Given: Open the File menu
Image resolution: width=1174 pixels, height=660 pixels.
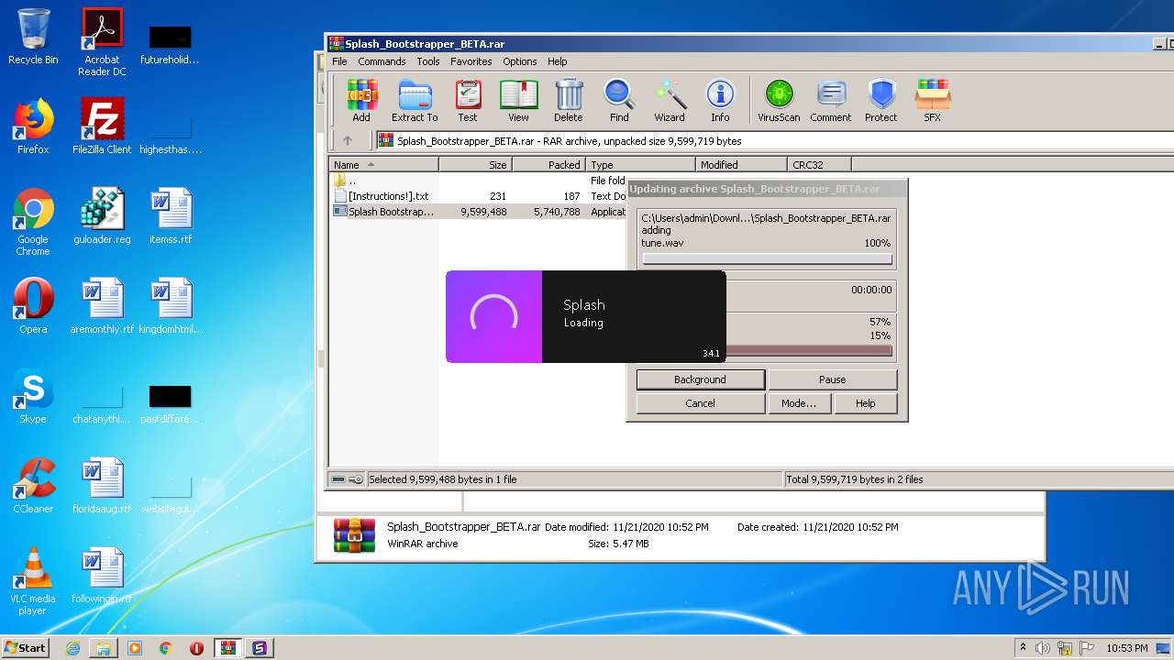Looking at the screenshot, I should click(339, 61).
